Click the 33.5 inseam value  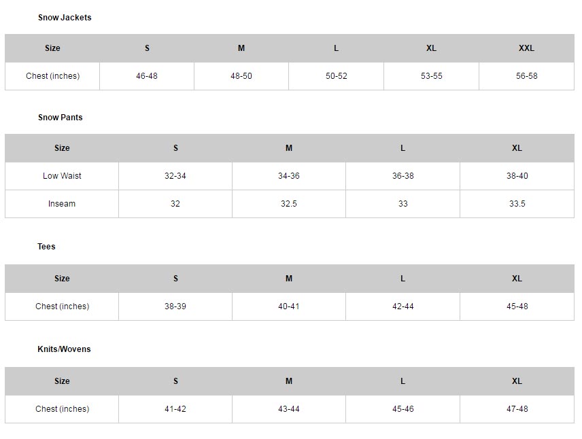point(517,204)
